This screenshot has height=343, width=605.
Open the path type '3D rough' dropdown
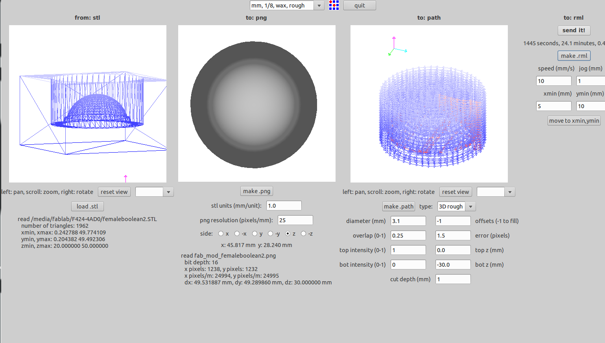point(470,207)
